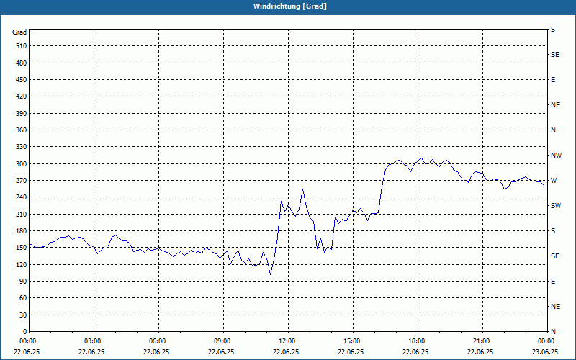Viewport: 576px width, 360px height.
Task: Select the 210 y-axis value
Action: (22, 214)
